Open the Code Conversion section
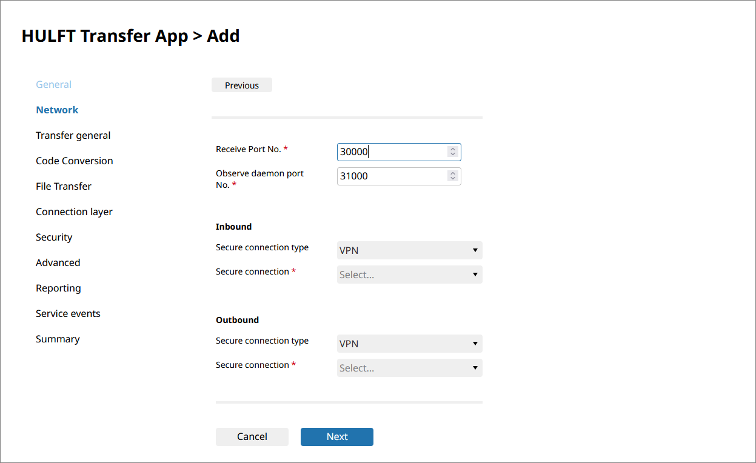Screen dimensions: 756x463 coord(74,161)
